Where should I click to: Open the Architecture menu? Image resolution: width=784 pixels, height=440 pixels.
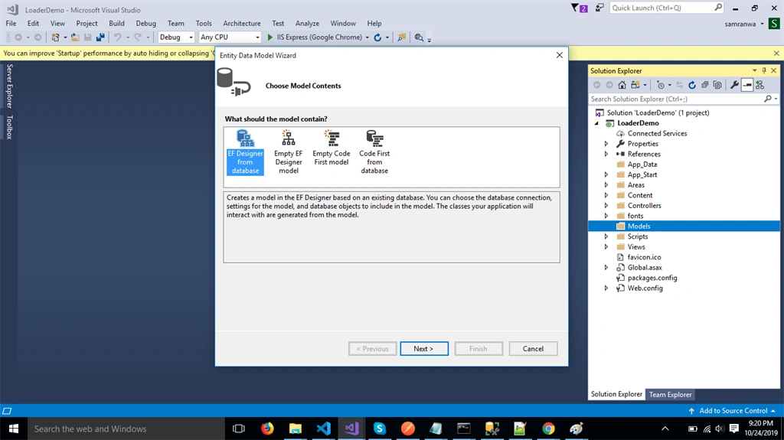click(x=242, y=24)
